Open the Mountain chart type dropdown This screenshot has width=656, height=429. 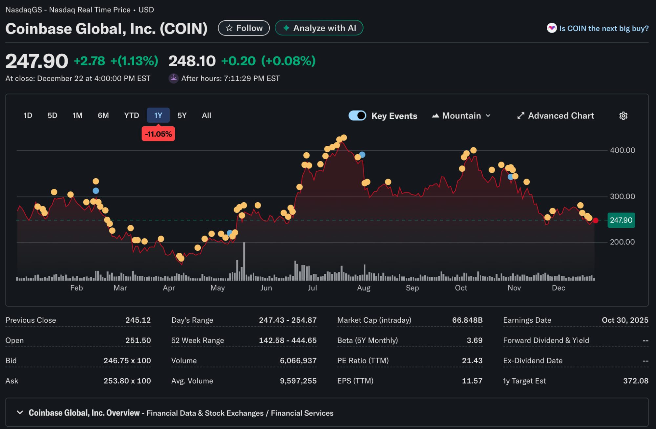point(461,116)
